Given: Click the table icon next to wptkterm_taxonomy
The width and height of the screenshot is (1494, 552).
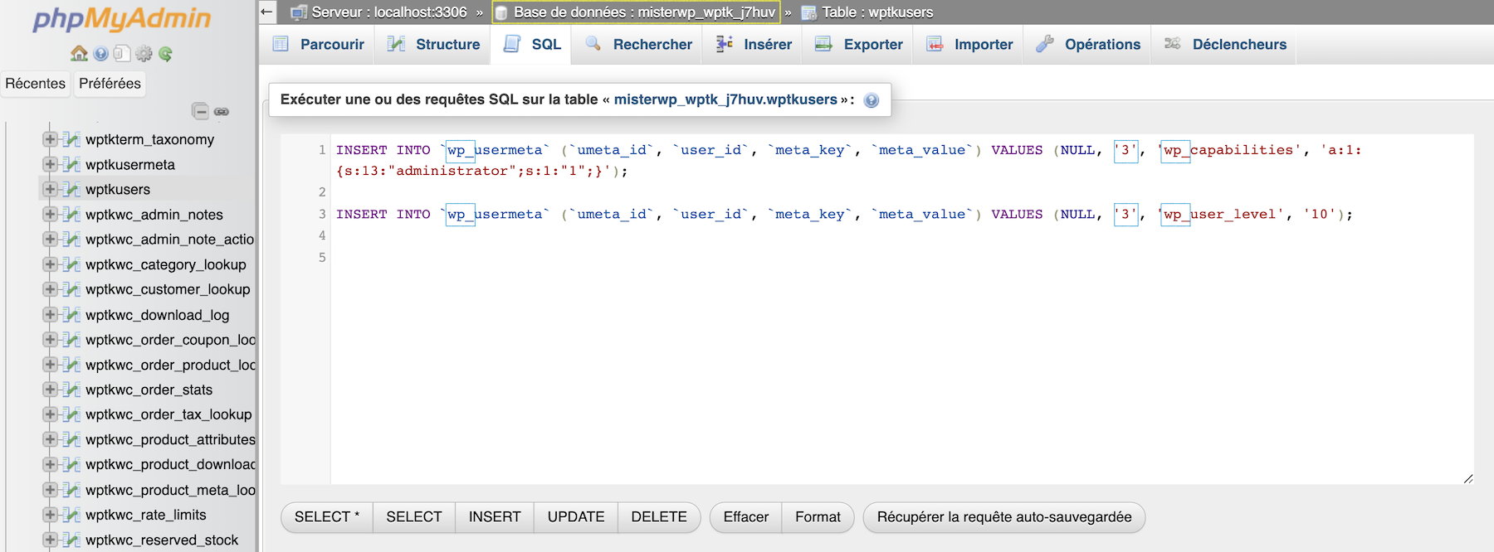Looking at the screenshot, I should pos(72,139).
